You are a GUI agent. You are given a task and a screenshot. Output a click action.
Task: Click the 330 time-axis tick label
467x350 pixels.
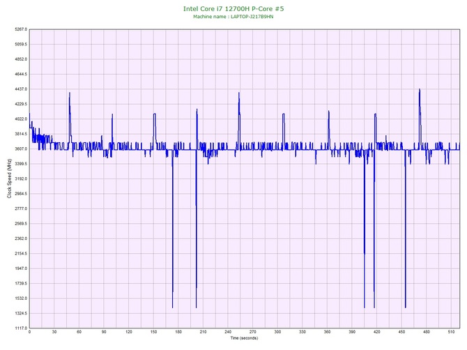pyautogui.click(x=303, y=332)
